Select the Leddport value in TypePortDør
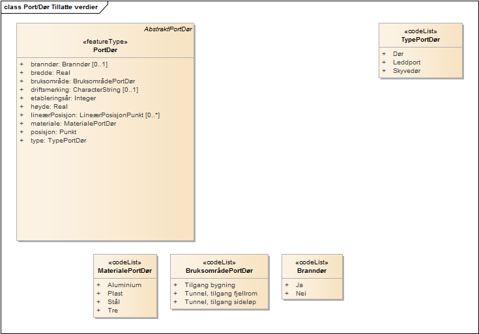Screen dimensions: 479x334 pos(407,63)
